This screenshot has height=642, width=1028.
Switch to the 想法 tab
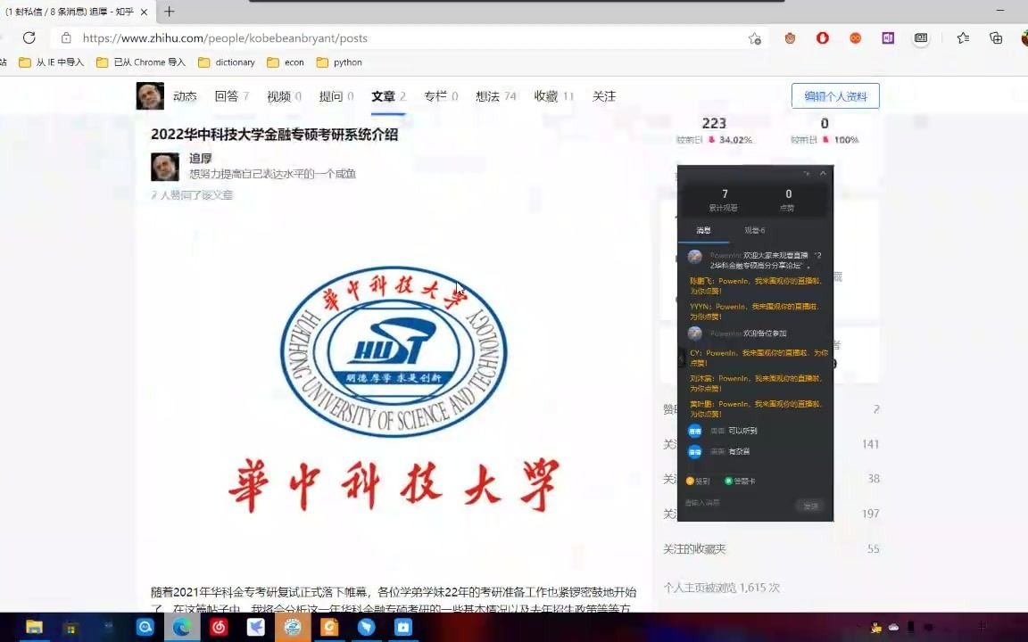[496, 96]
